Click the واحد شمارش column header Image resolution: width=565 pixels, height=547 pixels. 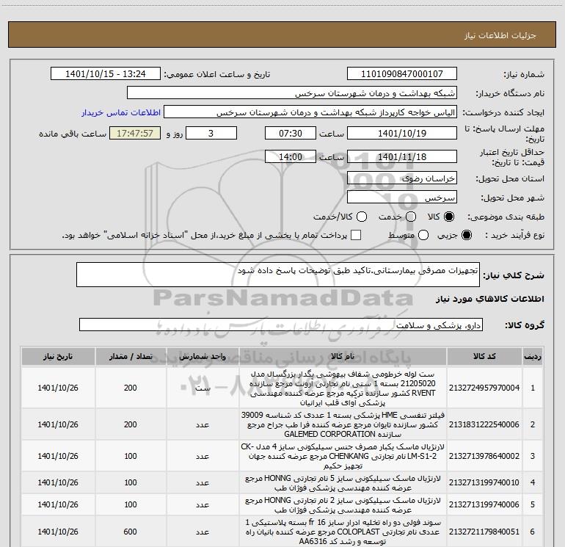click(x=203, y=357)
